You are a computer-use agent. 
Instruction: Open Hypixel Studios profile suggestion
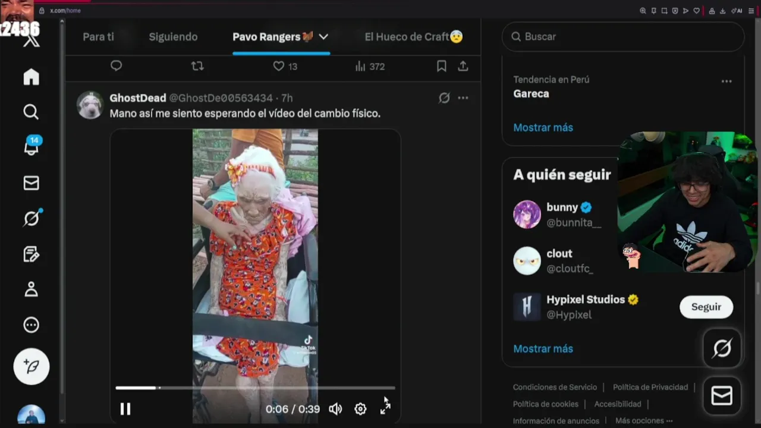(577, 307)
